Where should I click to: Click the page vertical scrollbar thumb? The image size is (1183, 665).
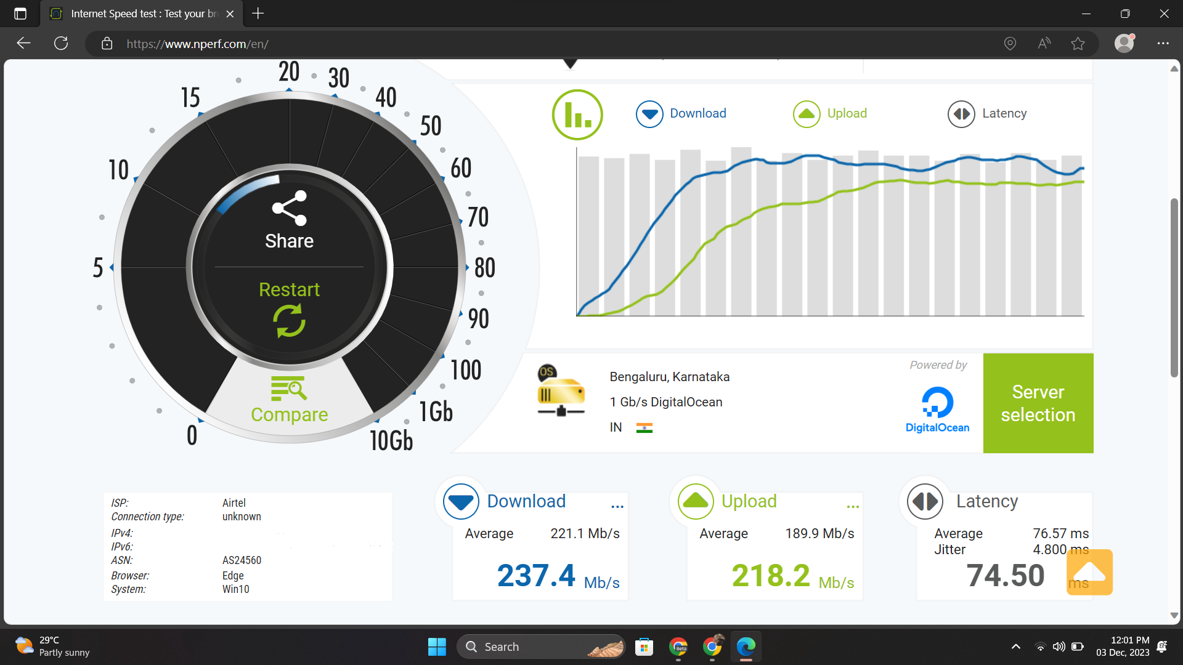1174,288
